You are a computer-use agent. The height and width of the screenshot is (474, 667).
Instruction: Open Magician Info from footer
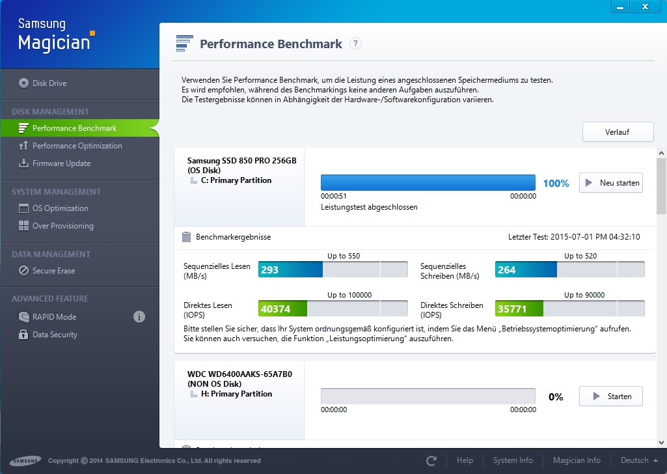[577, 460]
